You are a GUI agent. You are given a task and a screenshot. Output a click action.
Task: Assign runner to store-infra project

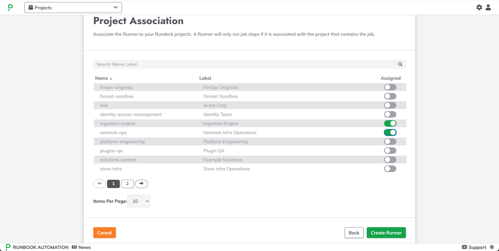[x=390, y=169]
